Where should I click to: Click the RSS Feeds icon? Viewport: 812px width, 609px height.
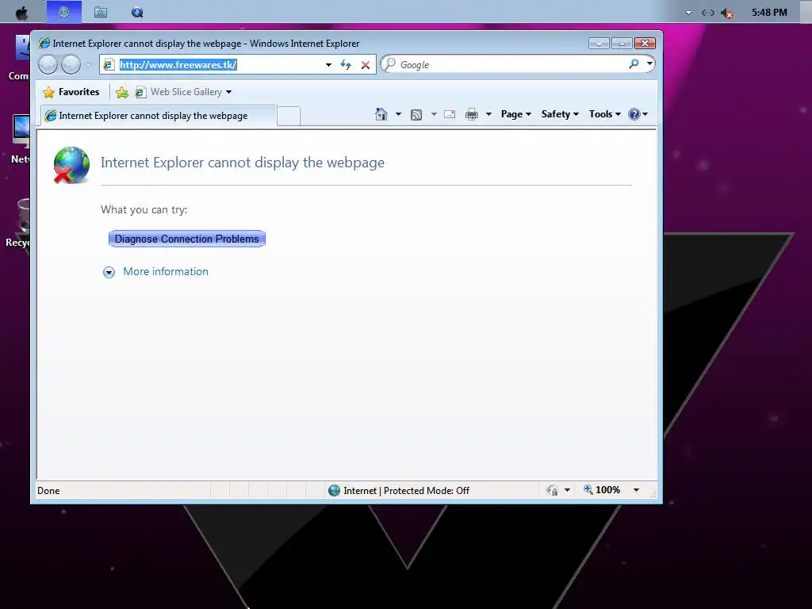(416, 114)
